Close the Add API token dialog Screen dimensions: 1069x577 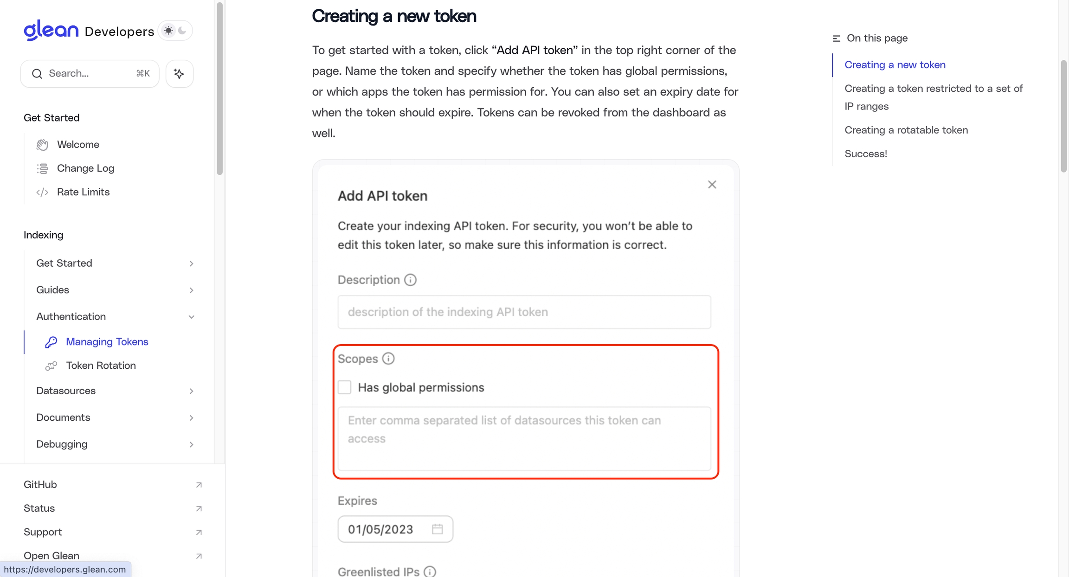(x=712, y=185)
